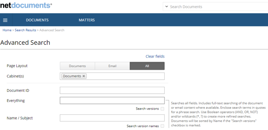Screen dimensions: 268x130
Task: Select Documents page layout
Action: click(x=77, y=66)
